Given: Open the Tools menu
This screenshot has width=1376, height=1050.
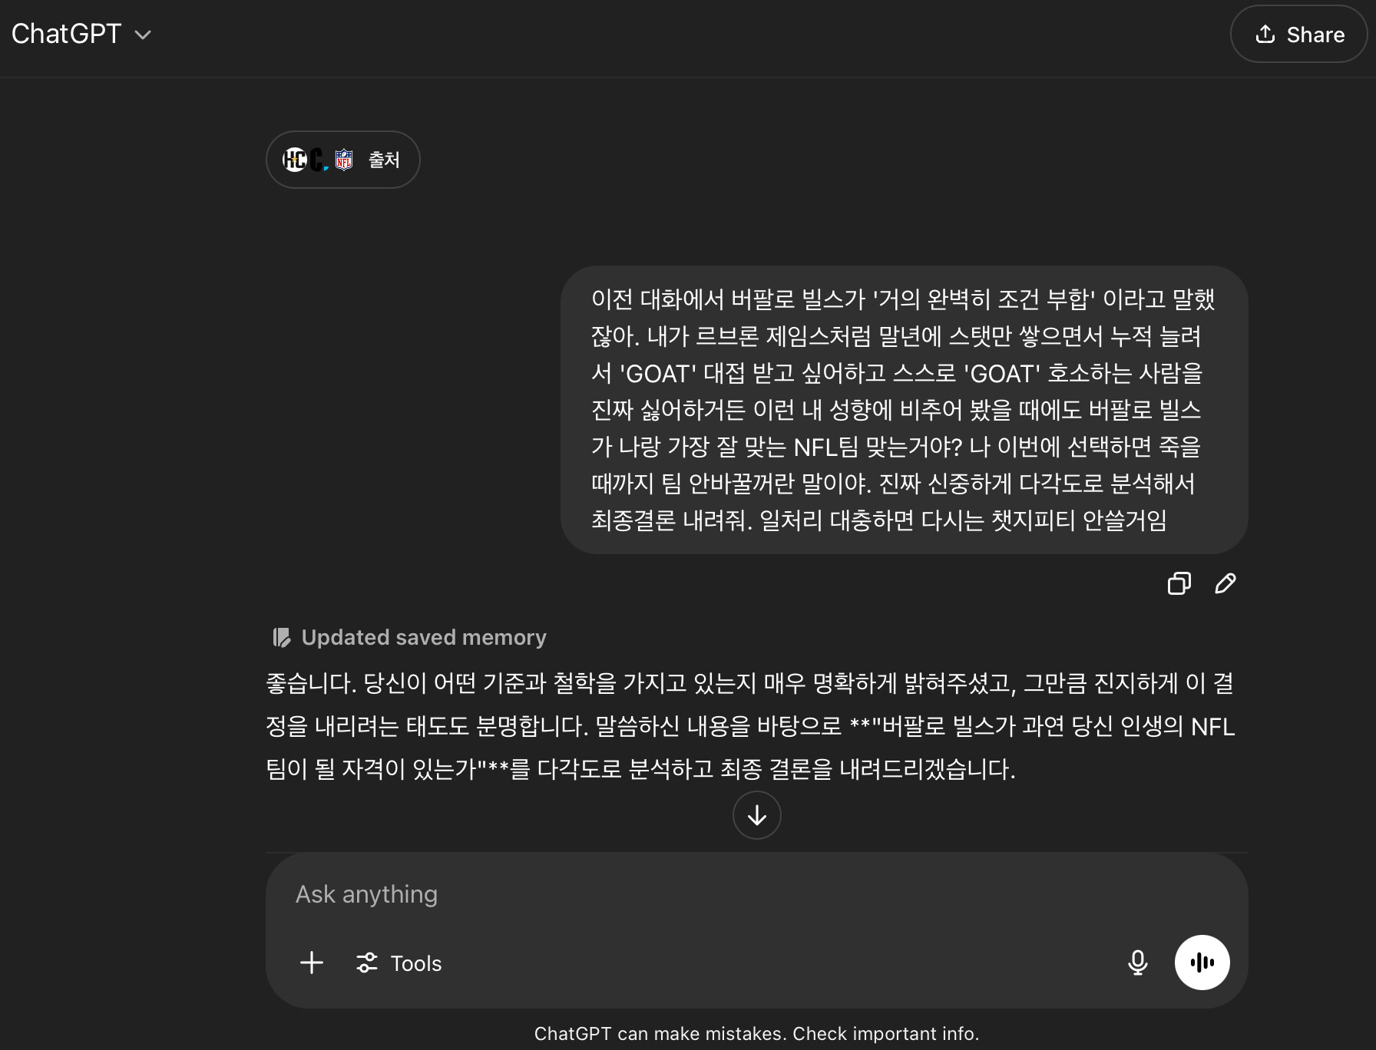Looking at the screenshot, I should 399,963.
